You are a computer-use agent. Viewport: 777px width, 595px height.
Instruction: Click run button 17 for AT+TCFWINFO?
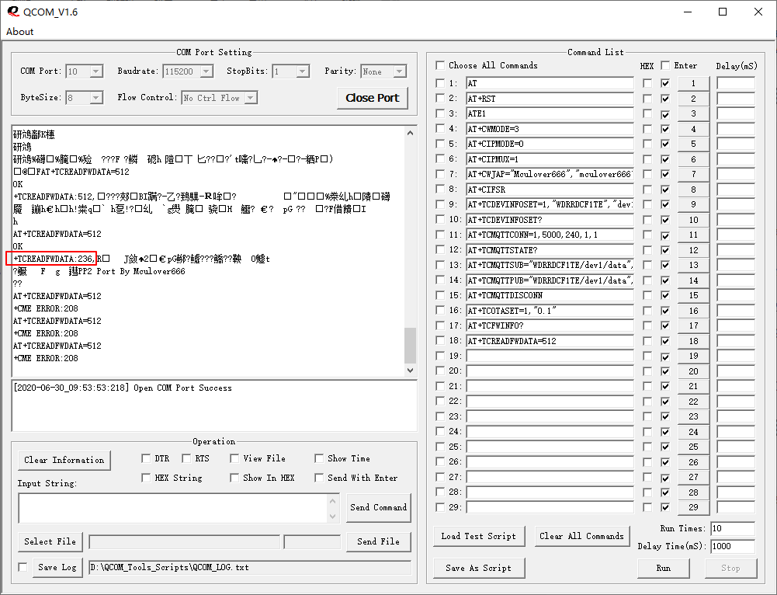(x=693, y=325)
